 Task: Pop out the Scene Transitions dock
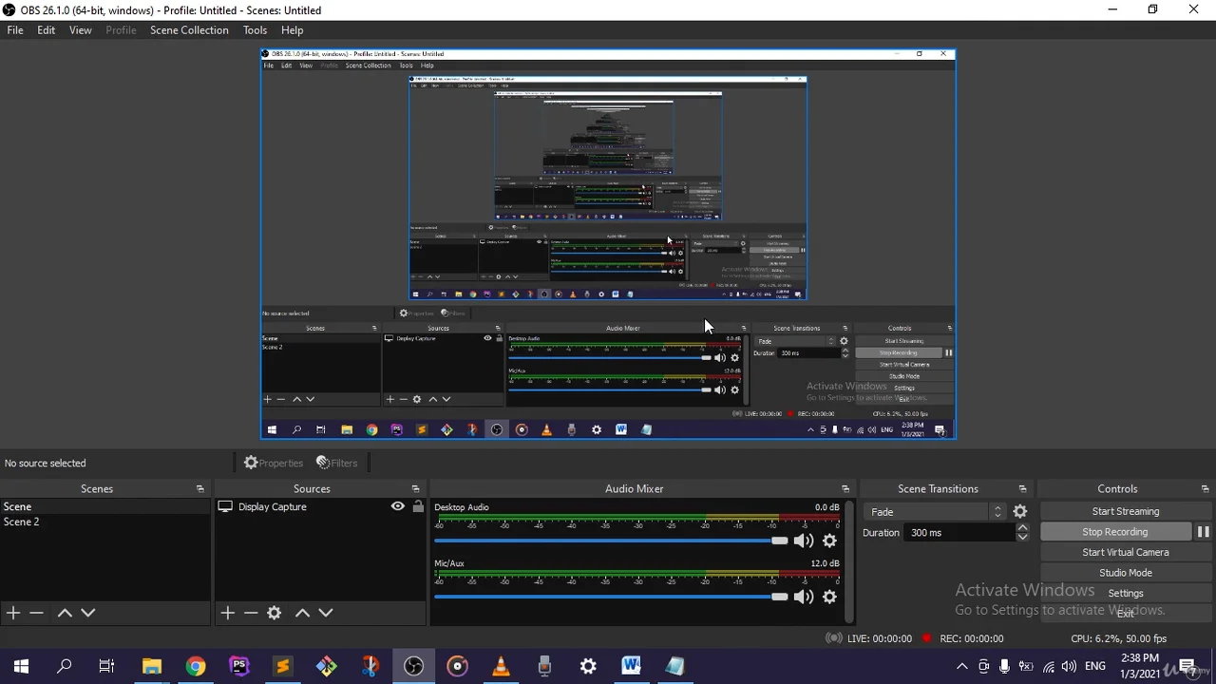coord(1023,488)
